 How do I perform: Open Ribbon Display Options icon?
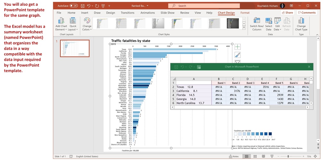tap(291, 6)
